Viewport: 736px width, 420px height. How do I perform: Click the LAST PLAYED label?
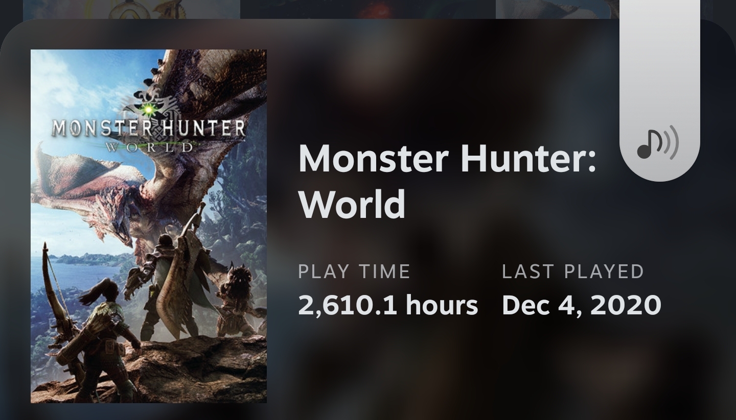pos(573,271)
